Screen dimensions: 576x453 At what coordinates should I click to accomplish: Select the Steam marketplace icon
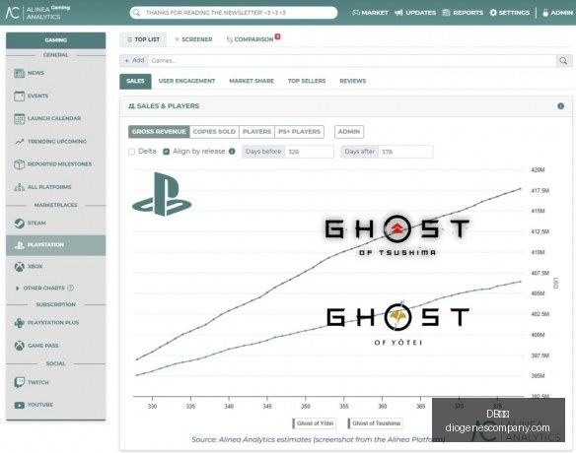19,223
